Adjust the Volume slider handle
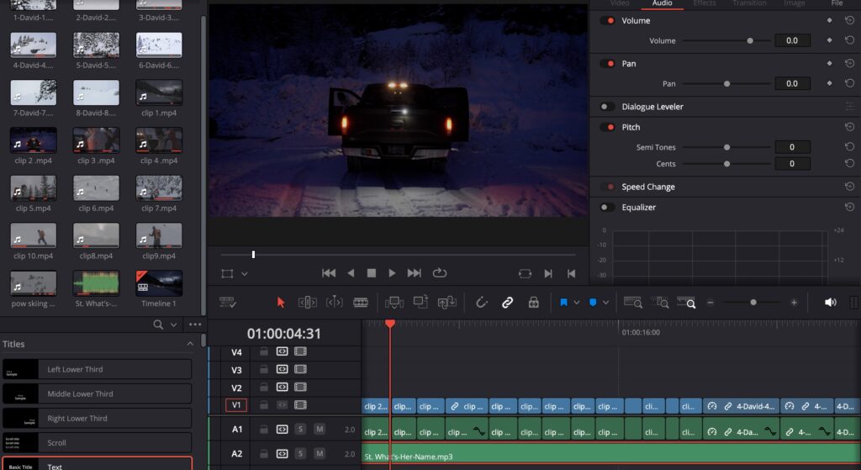This screenshot has width=861, height=470. [750, 40]
